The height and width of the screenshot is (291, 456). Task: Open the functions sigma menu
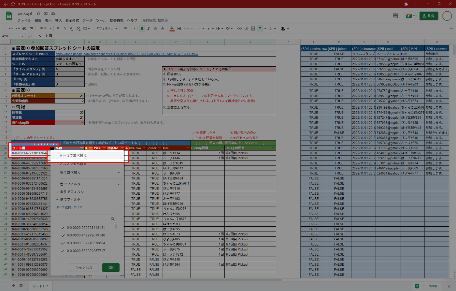pyautogui.click(x=270, y=29)
